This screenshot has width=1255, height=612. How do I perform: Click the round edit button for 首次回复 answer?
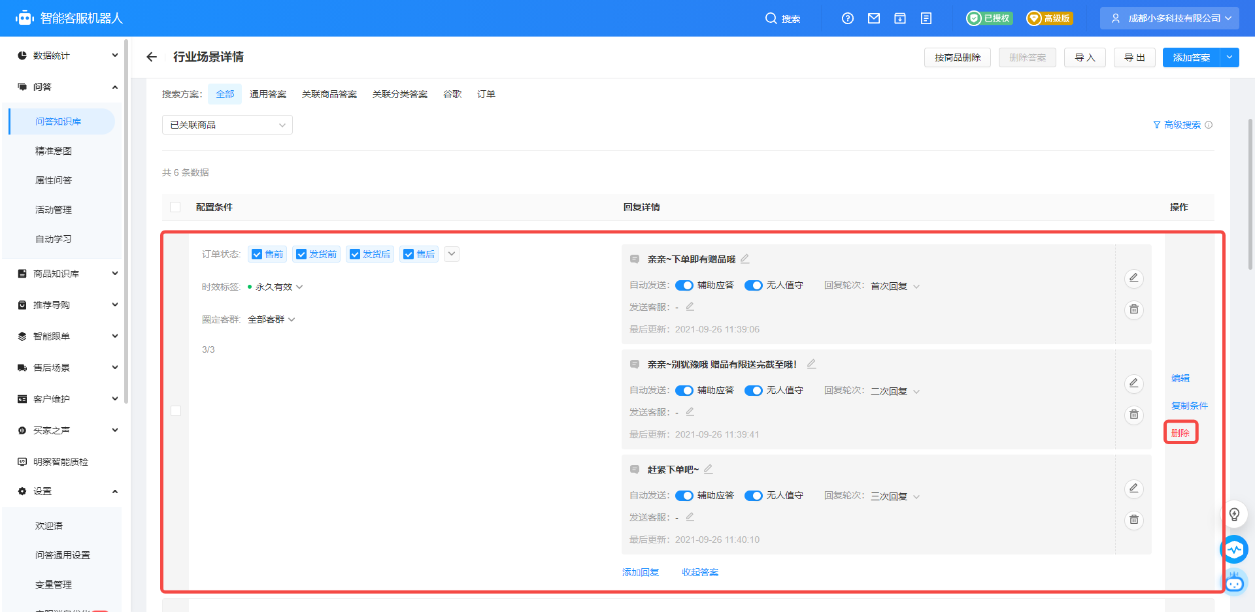pyautogui.click(x=1134, y=278)
